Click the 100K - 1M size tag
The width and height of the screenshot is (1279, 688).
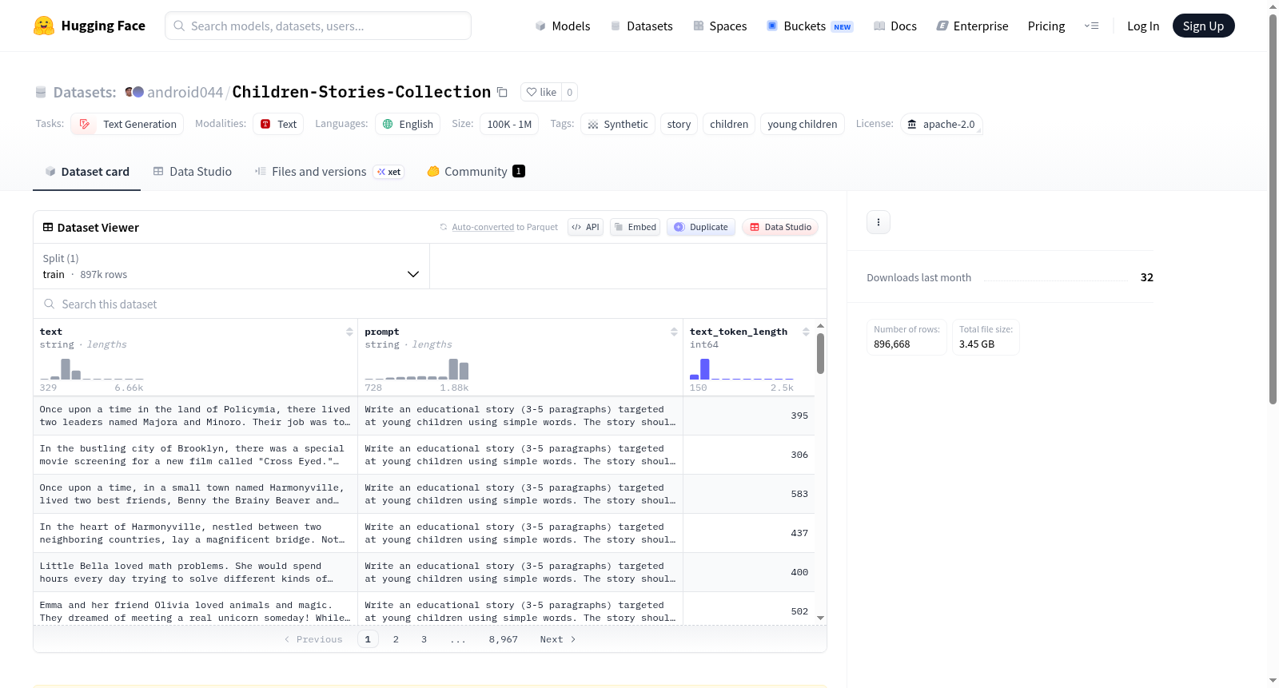point(509,124)
